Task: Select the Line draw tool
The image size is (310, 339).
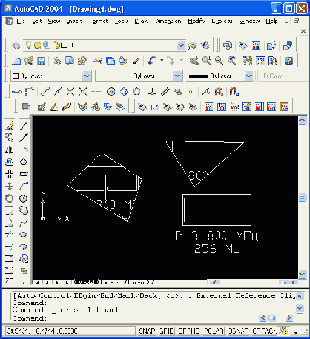Action: click(x=24, y=126)
